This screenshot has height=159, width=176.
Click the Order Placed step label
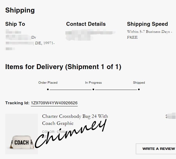click(x=48, y=83)
